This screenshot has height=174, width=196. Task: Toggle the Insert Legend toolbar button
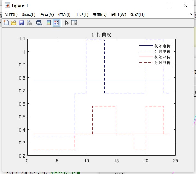[57, 23]
